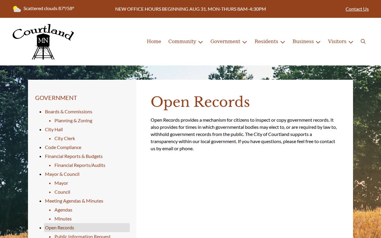The width and height of the screenshot is (381, 238).
Task: Click the Courtland MN water tower logo
Action: 43,42
